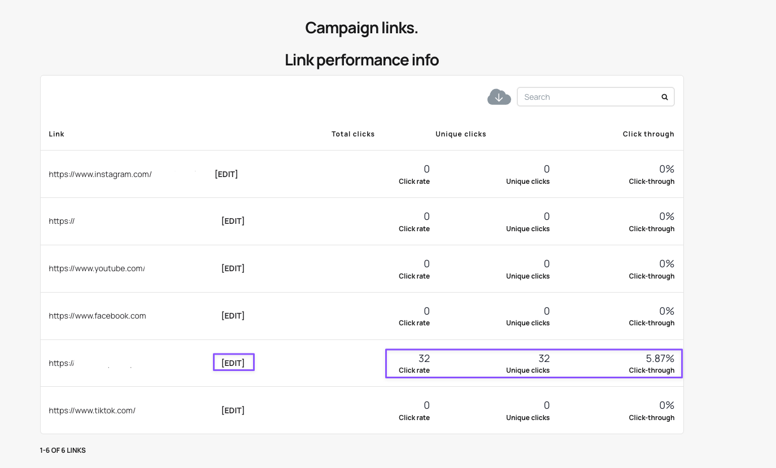
Task: Edit the TikTok link entry
Action: click(x=233, y=410)
